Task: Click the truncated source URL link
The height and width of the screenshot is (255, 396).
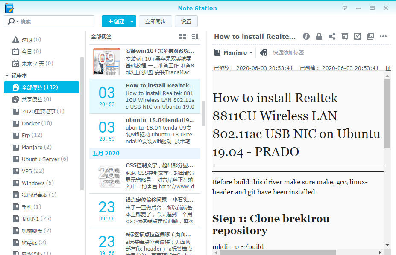Action: point(388,68)
